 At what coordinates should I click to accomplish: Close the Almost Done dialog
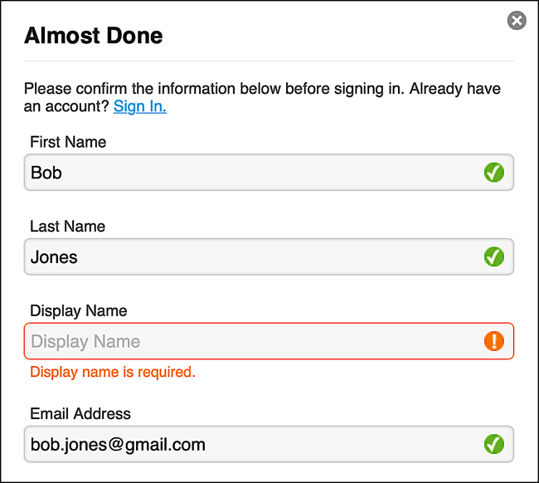[517, 21]
